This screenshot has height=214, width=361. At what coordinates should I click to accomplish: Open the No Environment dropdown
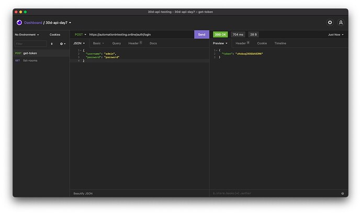(27, 35)
